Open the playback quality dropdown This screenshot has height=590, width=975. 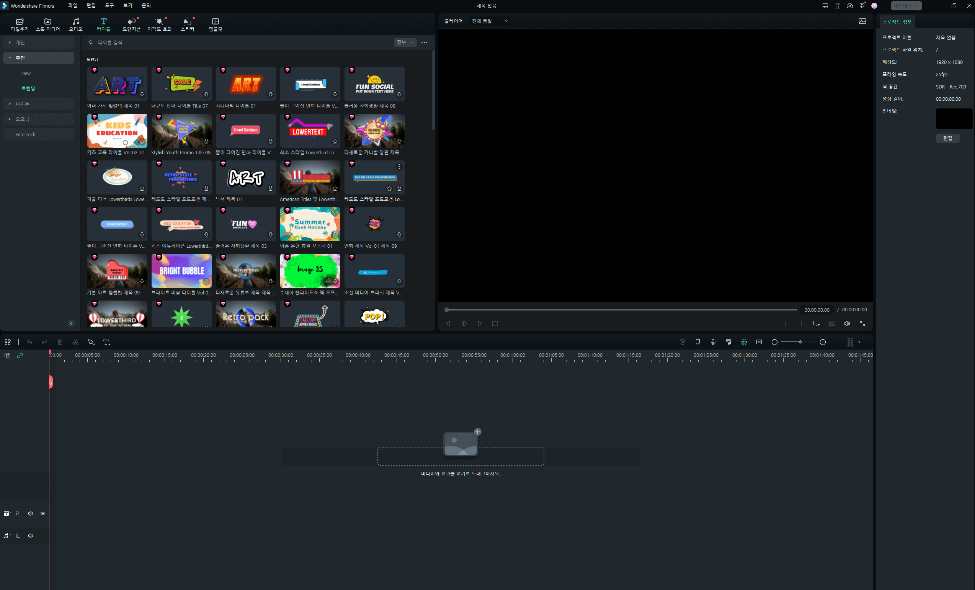490,21
